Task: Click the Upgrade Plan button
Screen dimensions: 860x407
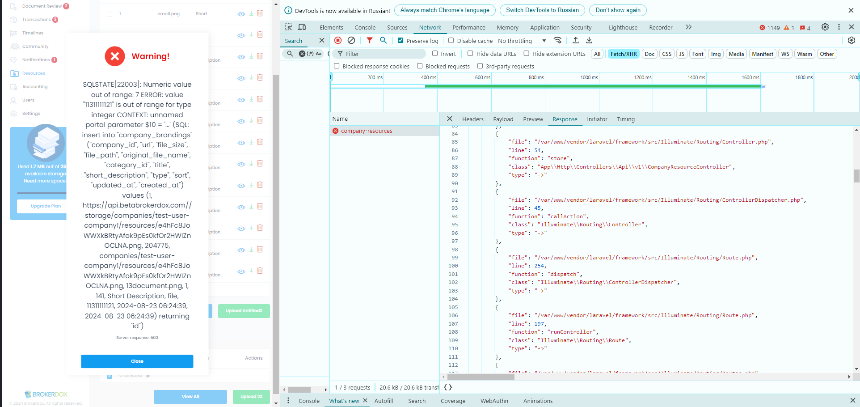Action: click(x=46, y=206)
